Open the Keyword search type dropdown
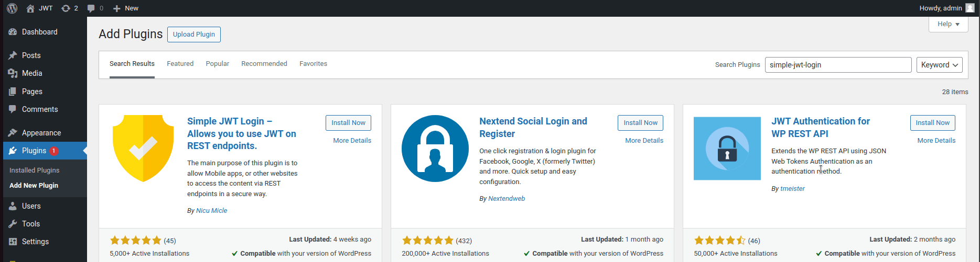 click(940, 65)
